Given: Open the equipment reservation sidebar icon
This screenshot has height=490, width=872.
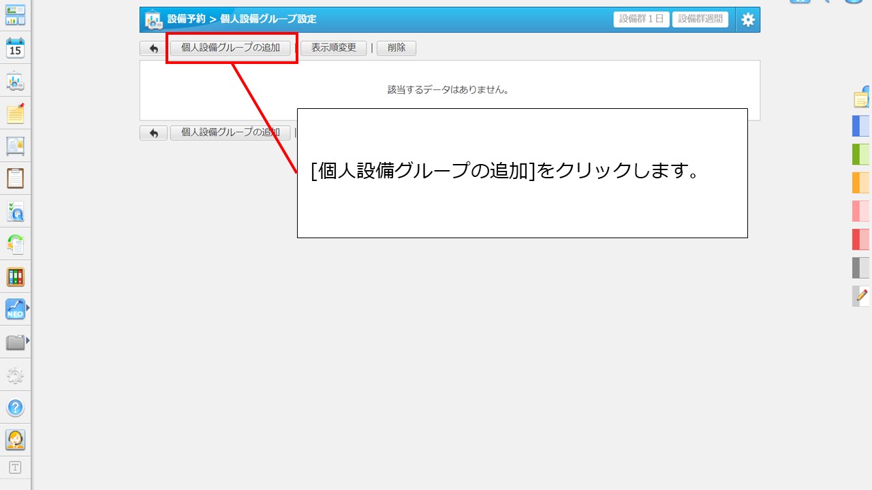Looking at the screenshot, I should tap(15, 82).
